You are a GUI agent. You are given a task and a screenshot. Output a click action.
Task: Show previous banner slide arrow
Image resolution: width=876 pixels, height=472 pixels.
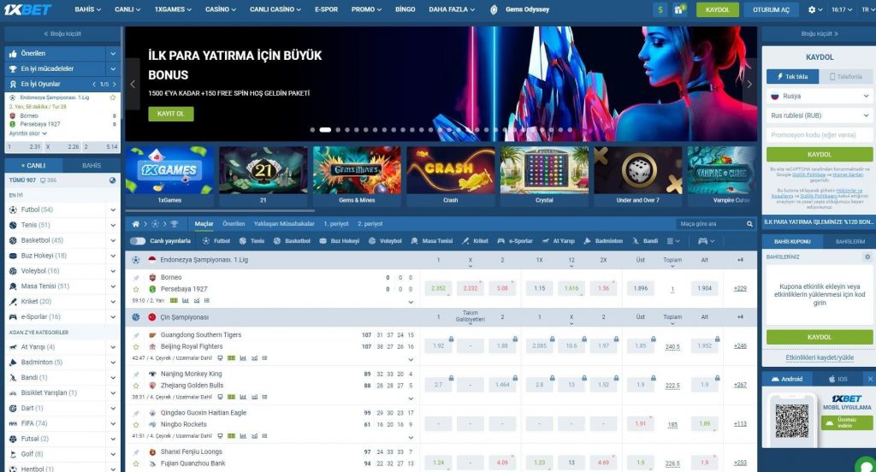click(x=133, y=84)
